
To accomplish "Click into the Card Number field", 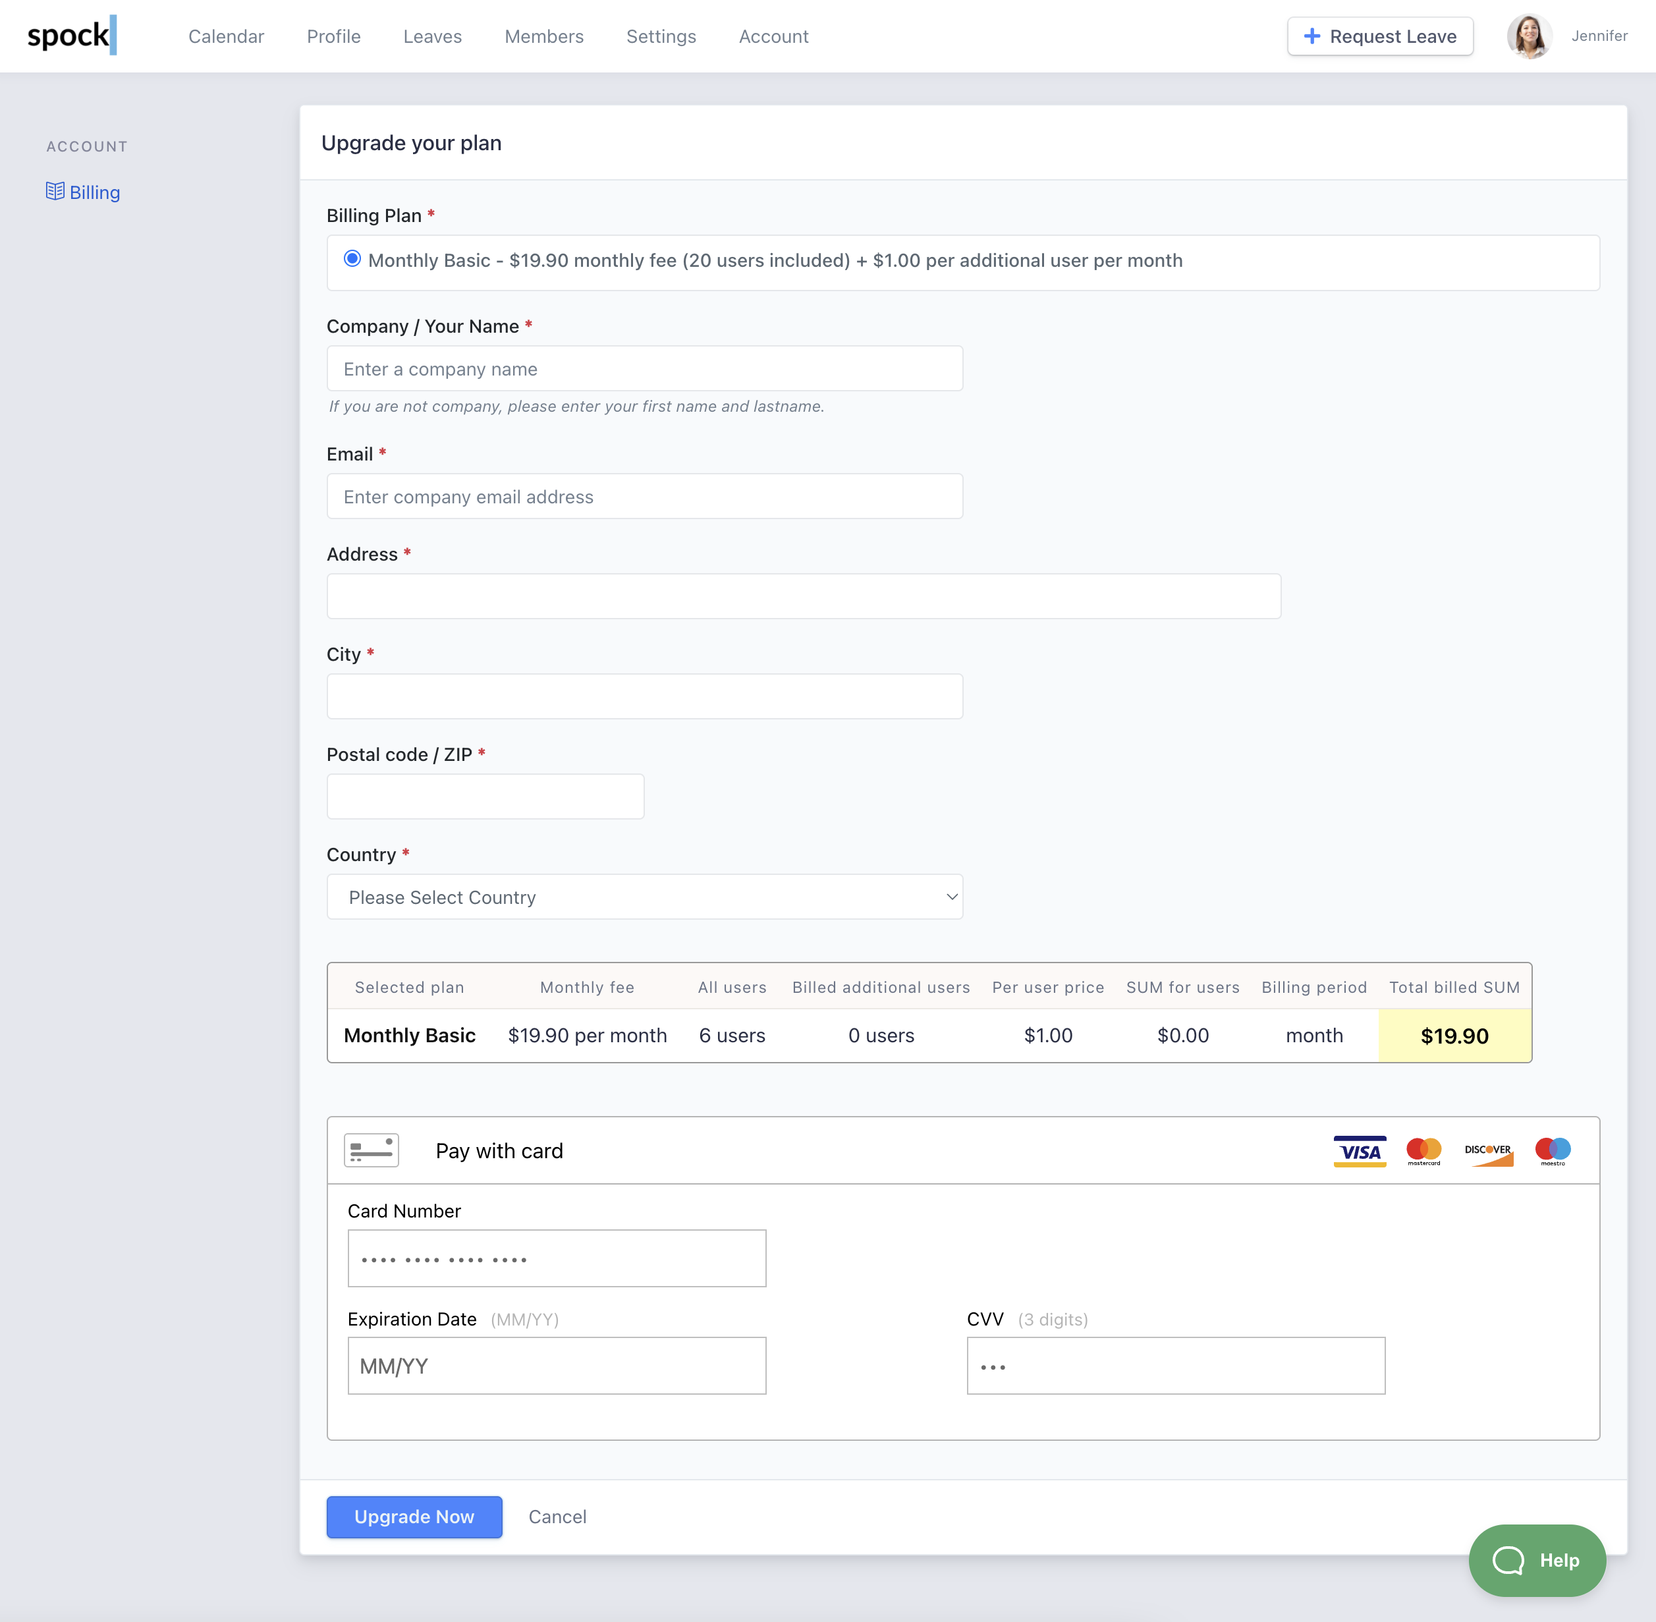I will (556, 1258).
